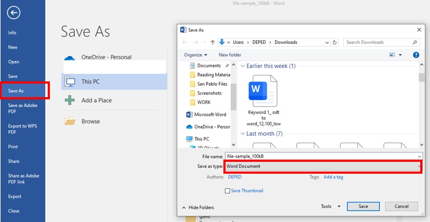Screen dimensions: 430x222
Task: Open dialog help question mark
Action: [416, 55]
